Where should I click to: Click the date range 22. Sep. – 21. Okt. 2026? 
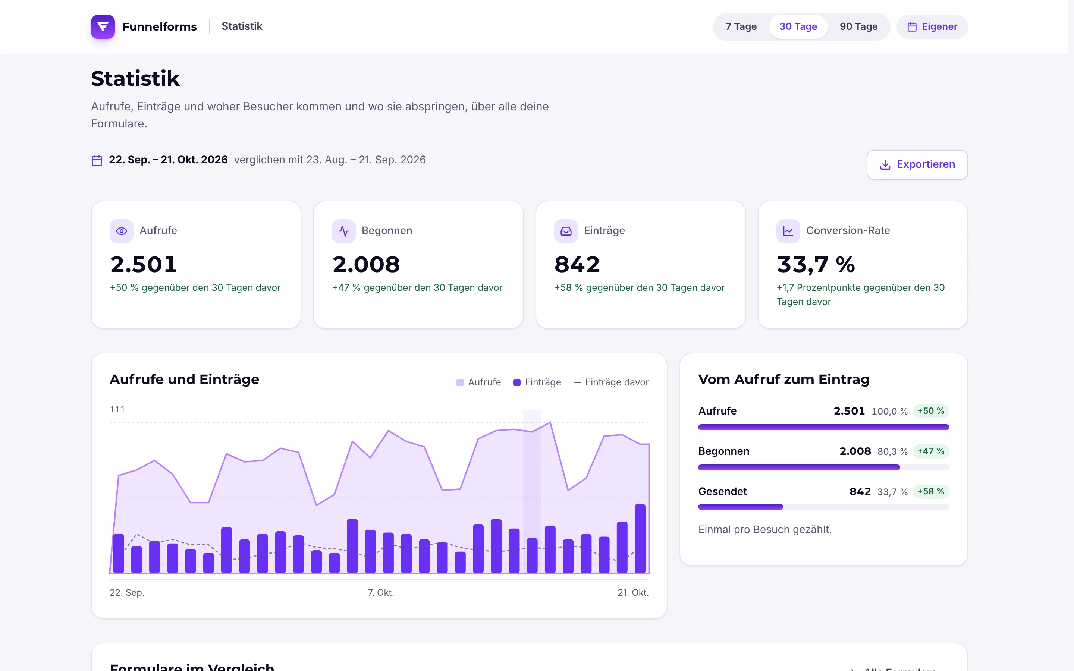[168, 160]
